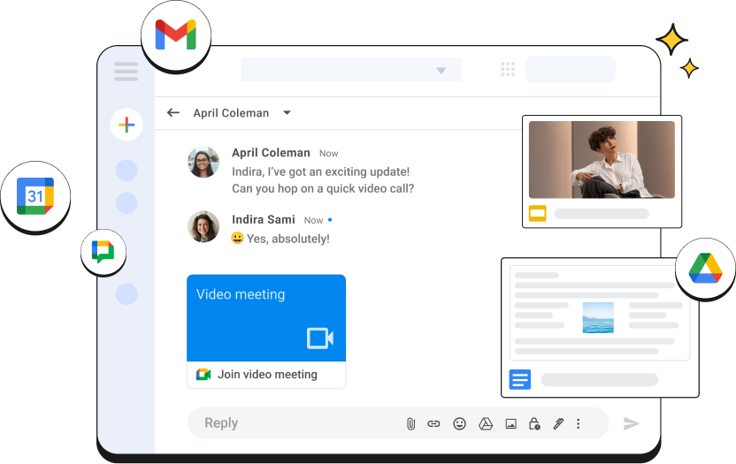
Task: Click the "Yes, absolutely!" message
Action: point(288,239)
